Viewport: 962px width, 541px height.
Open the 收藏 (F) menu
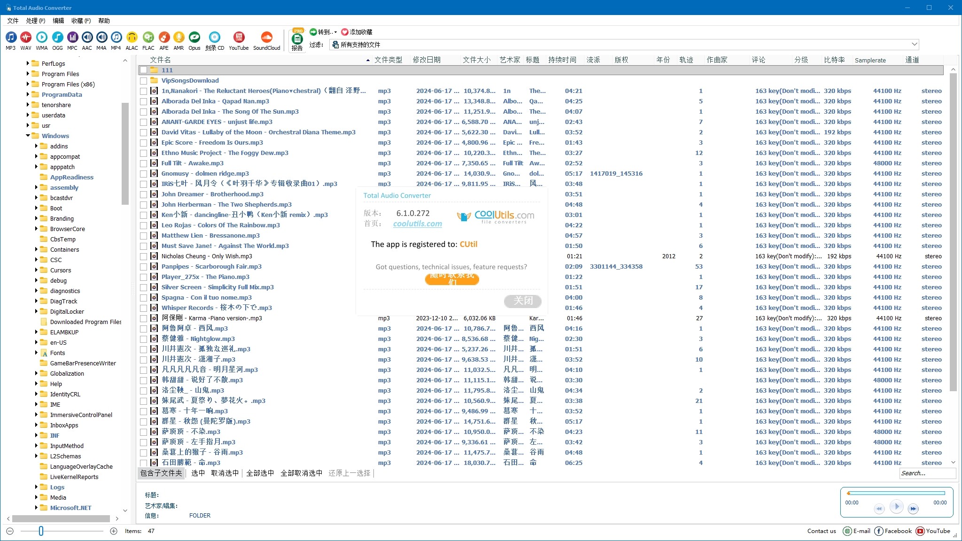(81, 21)
